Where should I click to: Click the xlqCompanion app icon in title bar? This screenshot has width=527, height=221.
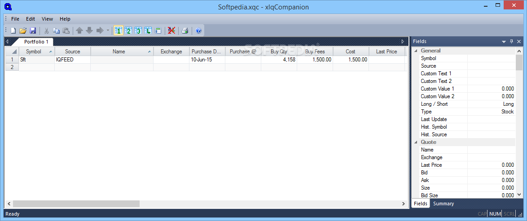[x=9, y=6]
